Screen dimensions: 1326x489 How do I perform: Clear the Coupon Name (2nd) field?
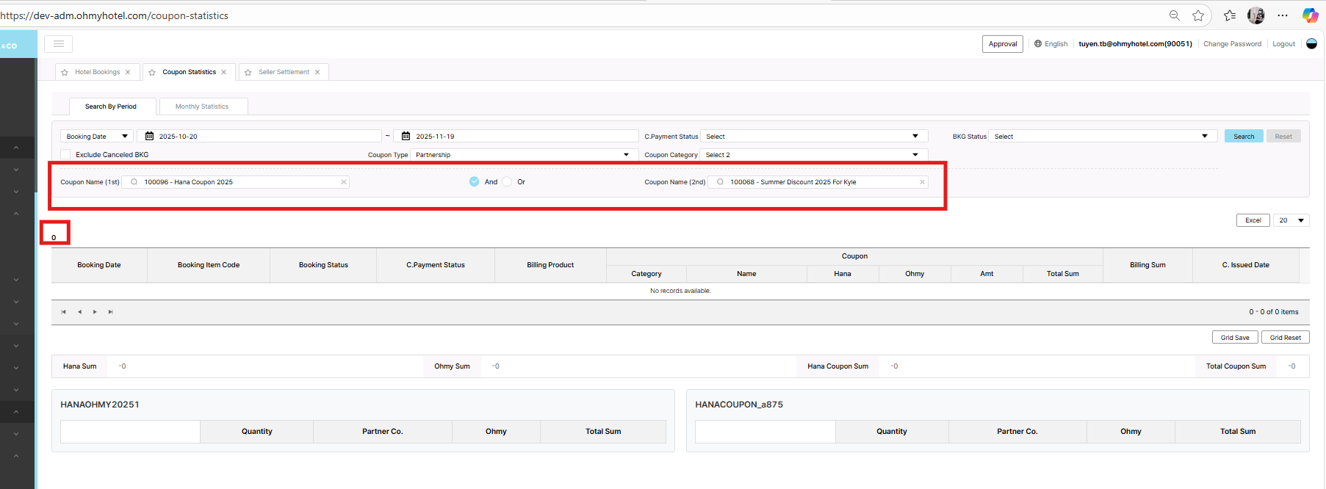coord(922,182)
